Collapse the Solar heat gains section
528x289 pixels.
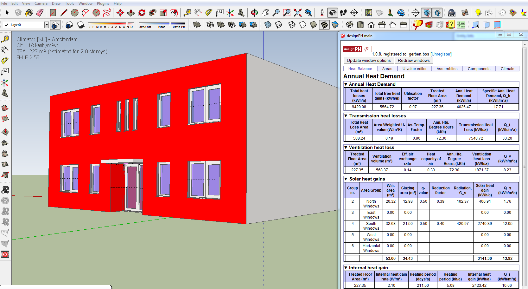click(346, 179)
